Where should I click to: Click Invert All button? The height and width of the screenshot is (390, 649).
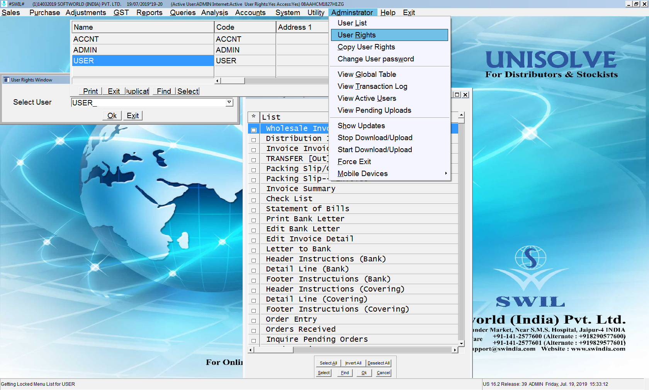[353, 363]
